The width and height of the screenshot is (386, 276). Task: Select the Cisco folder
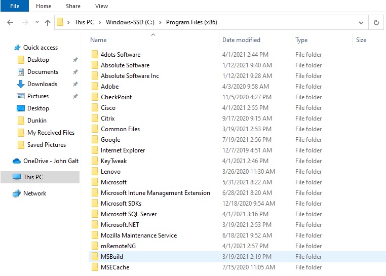(x=108, y=107)
